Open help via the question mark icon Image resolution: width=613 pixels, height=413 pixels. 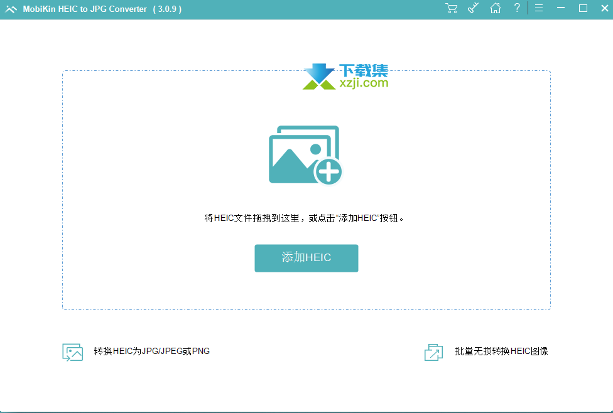[x=517, y=8]
